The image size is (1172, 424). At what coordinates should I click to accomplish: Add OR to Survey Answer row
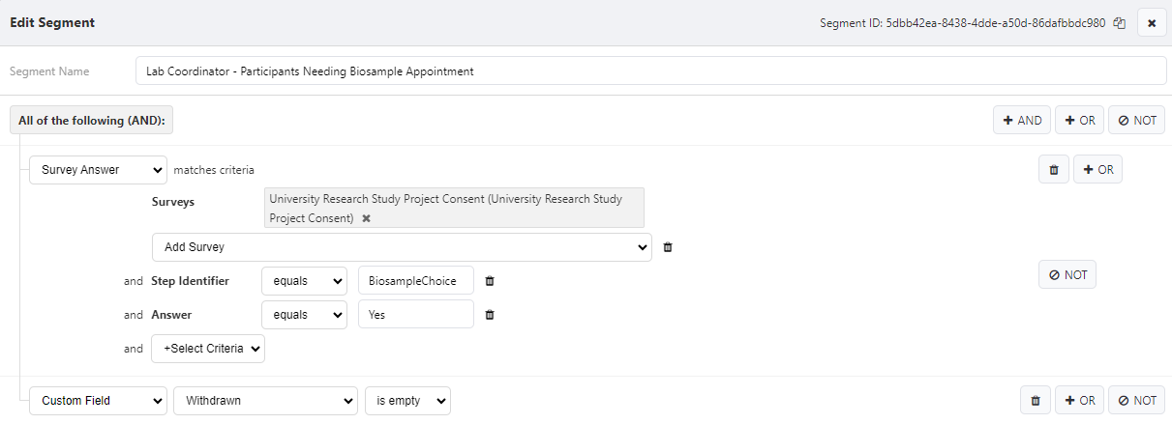(x=1097, y=170)
